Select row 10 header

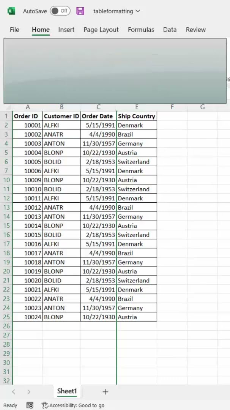6,180
